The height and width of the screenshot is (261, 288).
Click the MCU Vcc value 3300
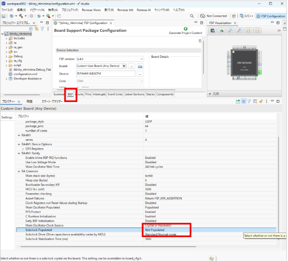(148, 190)
